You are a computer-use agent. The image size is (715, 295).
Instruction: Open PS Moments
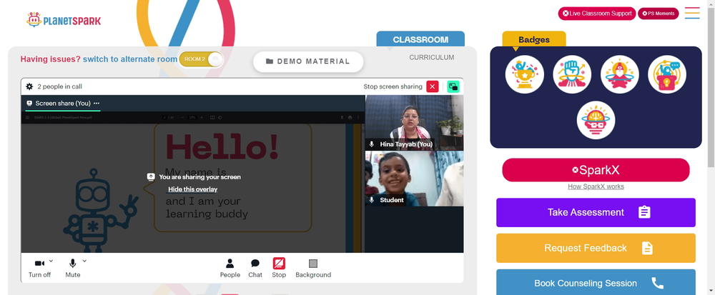(x=658, y=13)
